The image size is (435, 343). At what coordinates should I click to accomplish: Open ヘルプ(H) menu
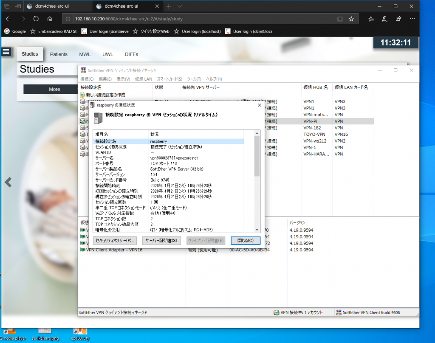[x=214, y=79]
